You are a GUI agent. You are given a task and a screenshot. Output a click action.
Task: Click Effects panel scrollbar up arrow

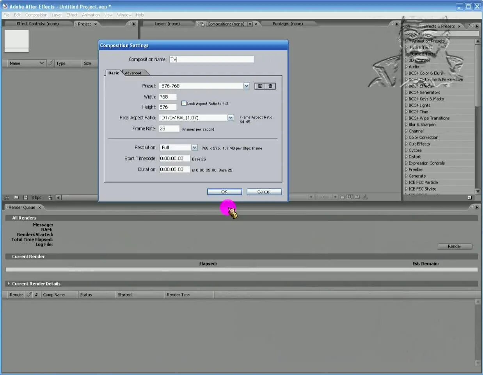[478, 41]
